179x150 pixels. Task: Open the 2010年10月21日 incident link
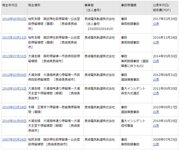click(x=14, y=88)
